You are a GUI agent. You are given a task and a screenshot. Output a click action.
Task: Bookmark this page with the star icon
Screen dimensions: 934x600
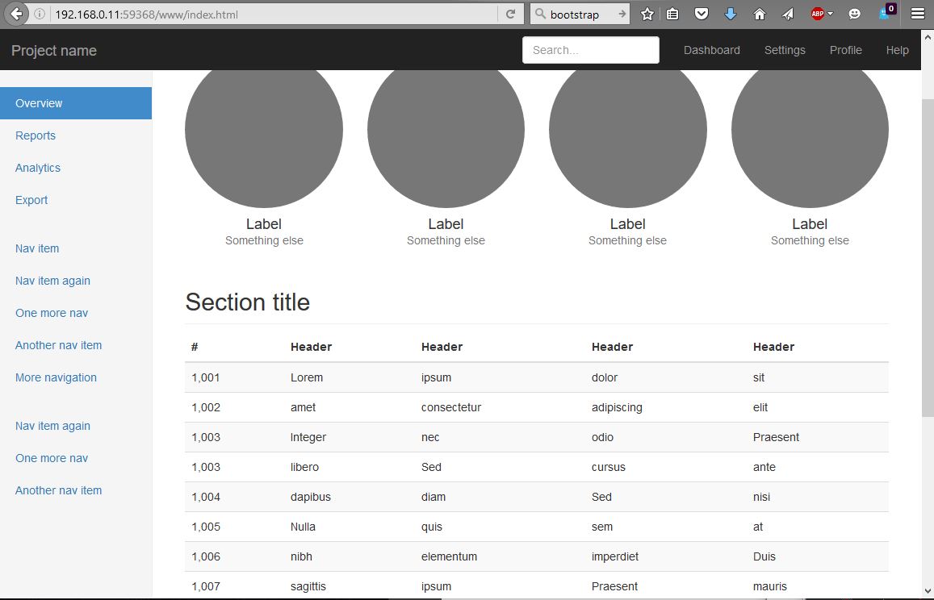[647, 14]
